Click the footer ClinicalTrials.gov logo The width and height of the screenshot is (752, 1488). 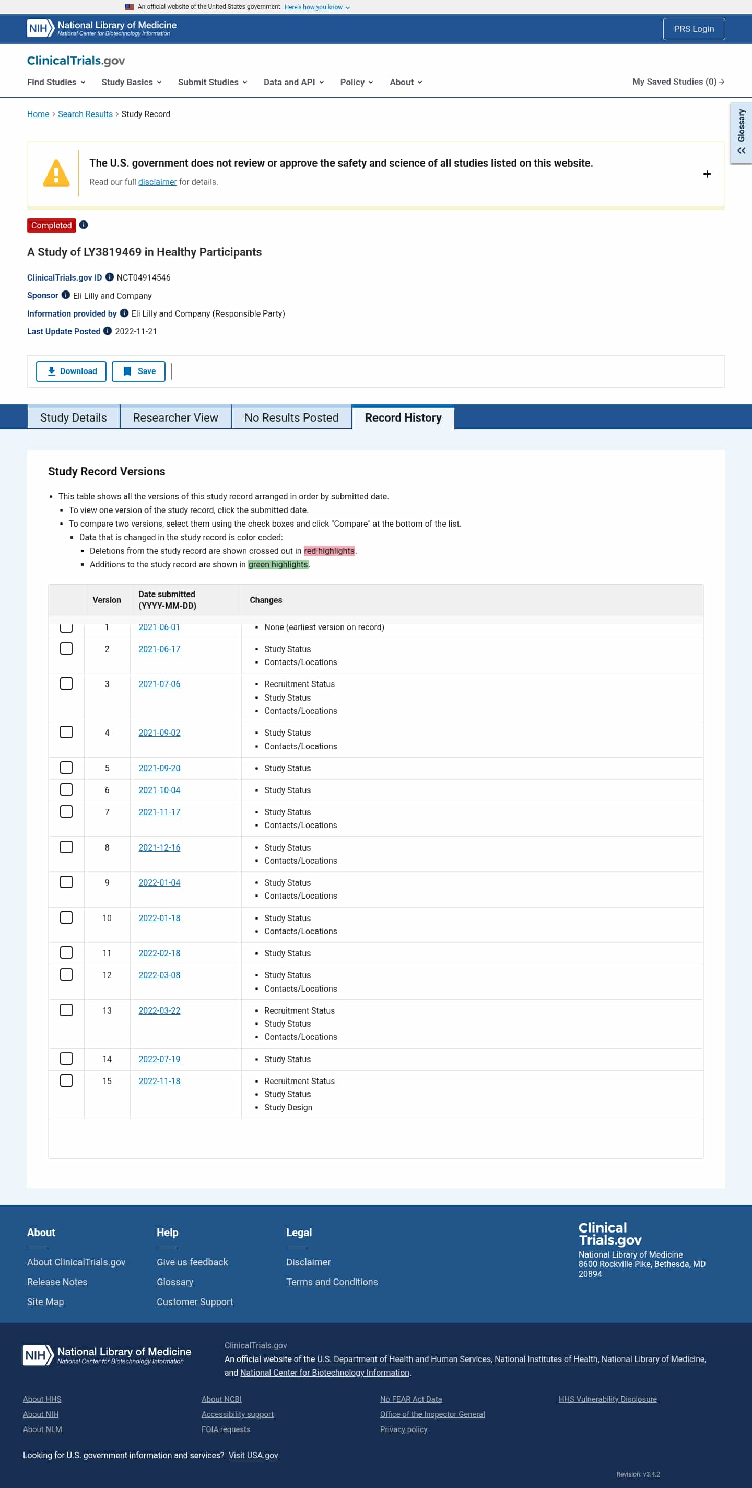tap(610, 1234)
